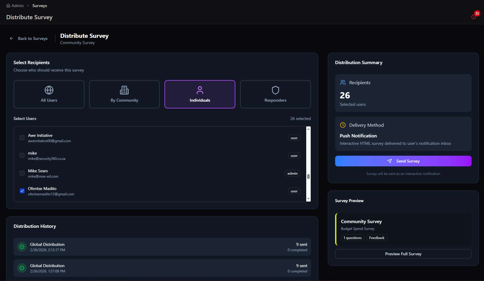
Task: Go to Admin in the breadcrumb
Action: pyautogui.click(x=17, y=6)
